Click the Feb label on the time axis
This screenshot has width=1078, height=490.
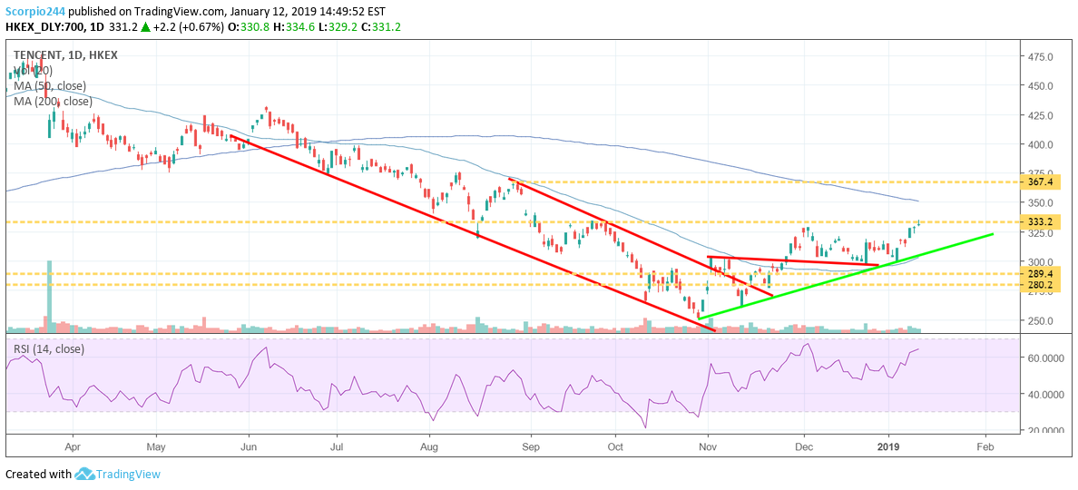[x=985, y=446]
